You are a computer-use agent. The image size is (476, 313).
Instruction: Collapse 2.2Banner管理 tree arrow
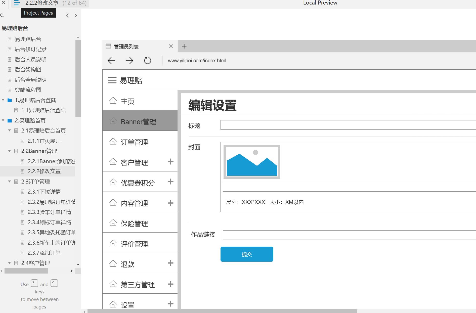(x=10, y=151)
